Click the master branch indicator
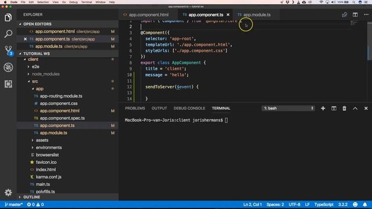 coord(13,204)
